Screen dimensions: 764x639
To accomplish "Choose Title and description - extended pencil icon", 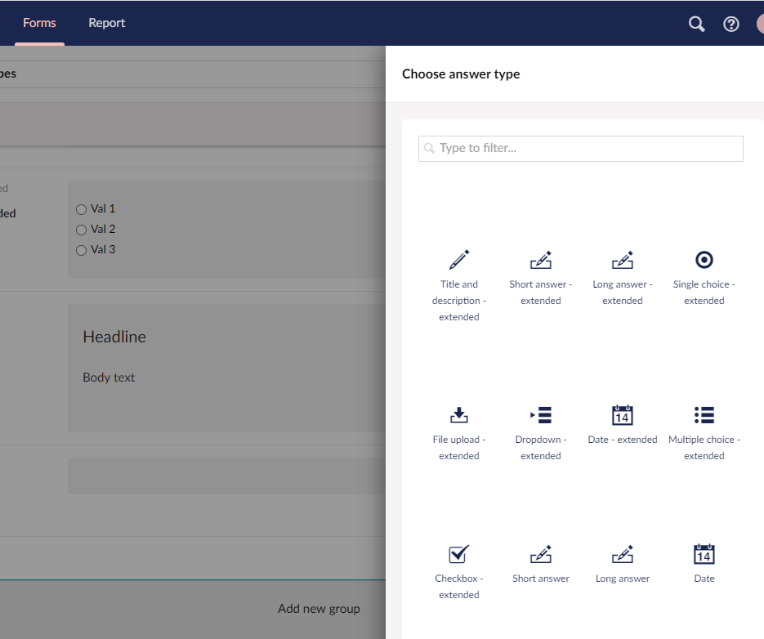I will (x=459, y=260).
